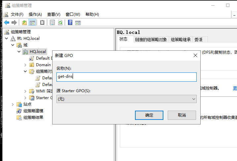Click the 取消 button

click(x=182, y=115)
